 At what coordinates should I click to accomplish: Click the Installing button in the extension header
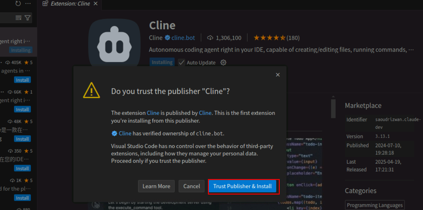(x=162, y=62)
